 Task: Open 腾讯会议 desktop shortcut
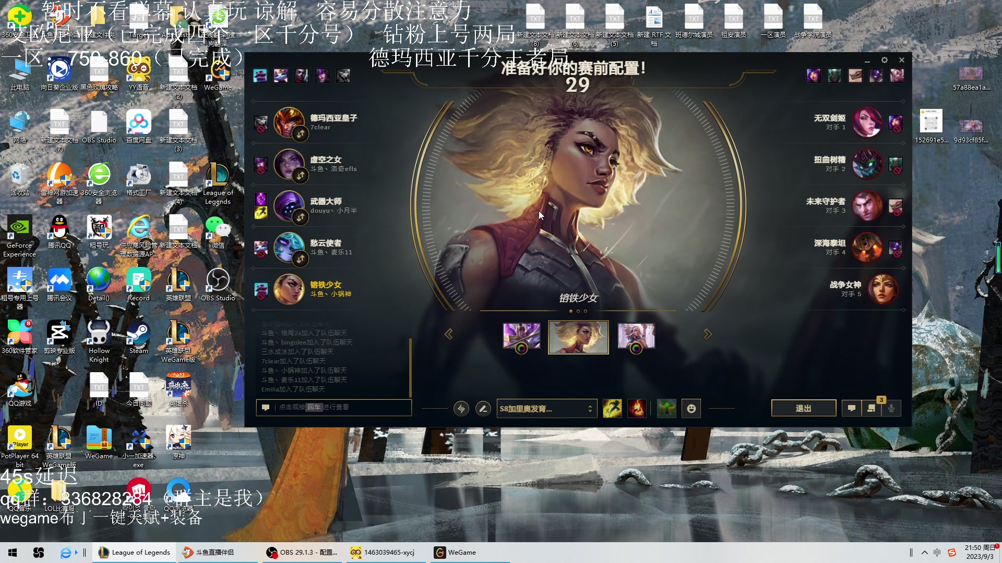[59, 285]
